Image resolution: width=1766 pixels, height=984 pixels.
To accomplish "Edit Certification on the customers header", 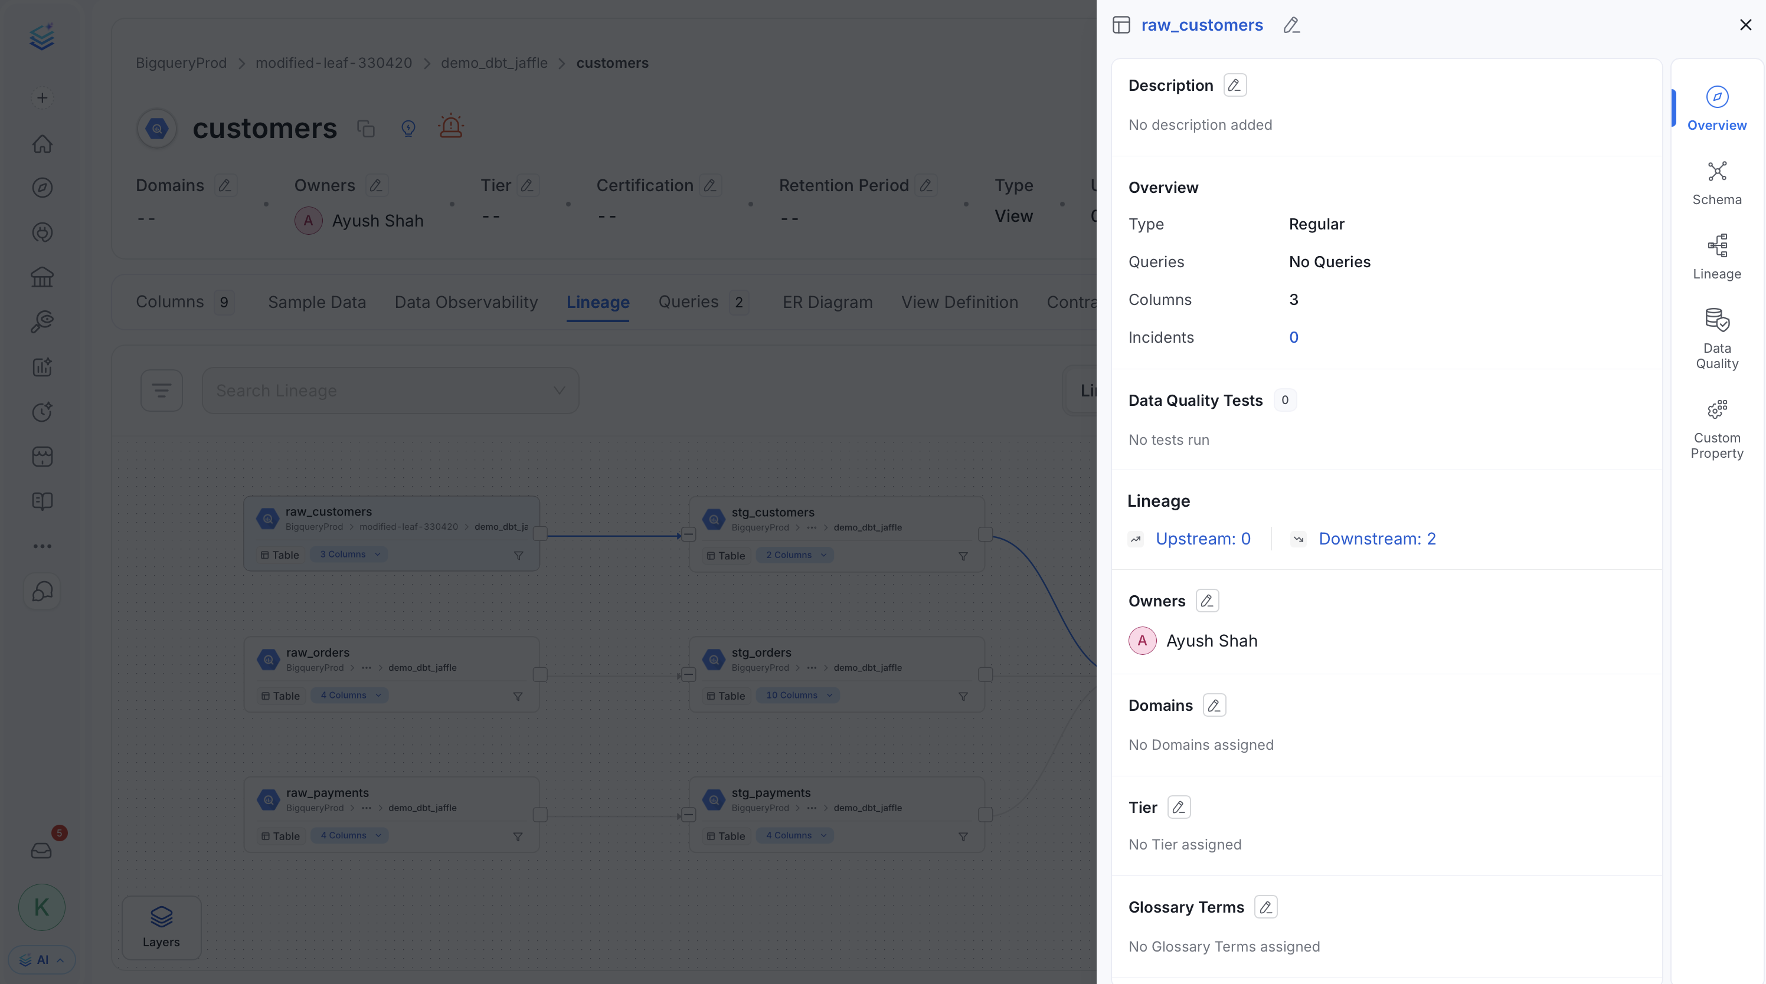I will 710,185.
